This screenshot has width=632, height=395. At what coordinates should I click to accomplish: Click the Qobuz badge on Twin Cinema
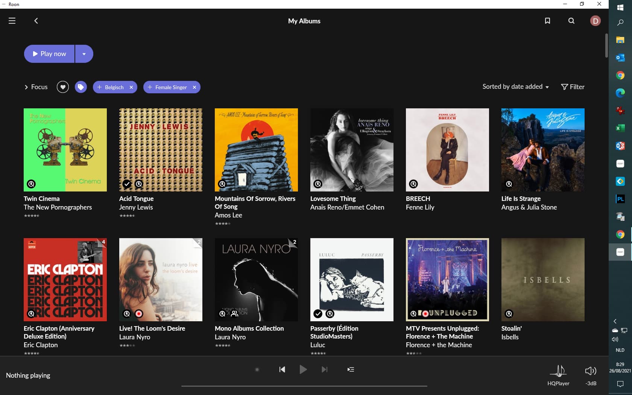point(31,184)
